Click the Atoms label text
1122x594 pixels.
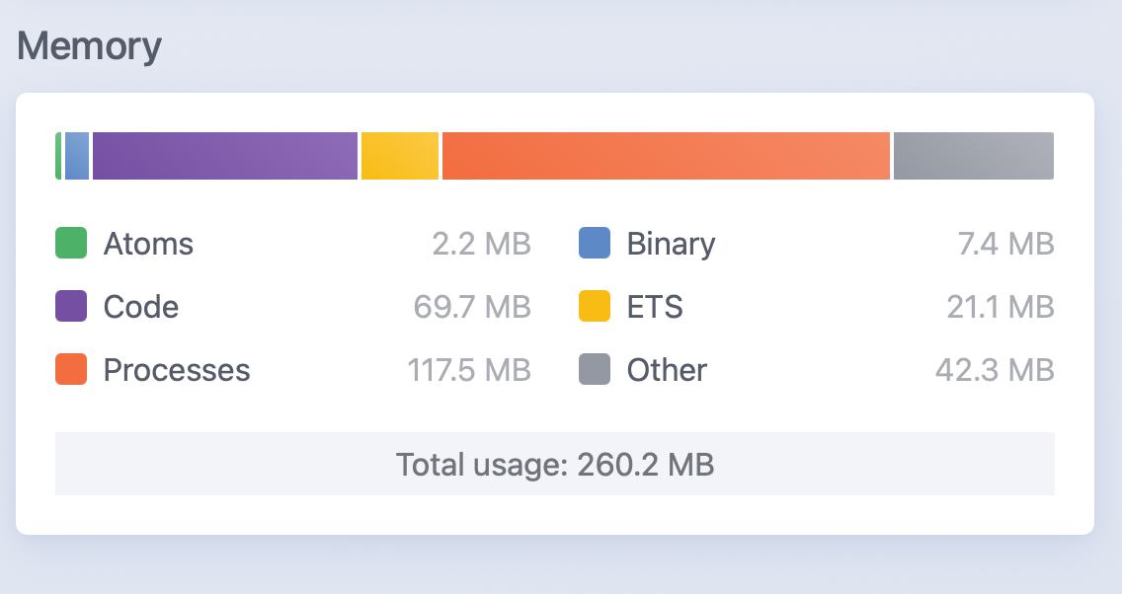148,243
